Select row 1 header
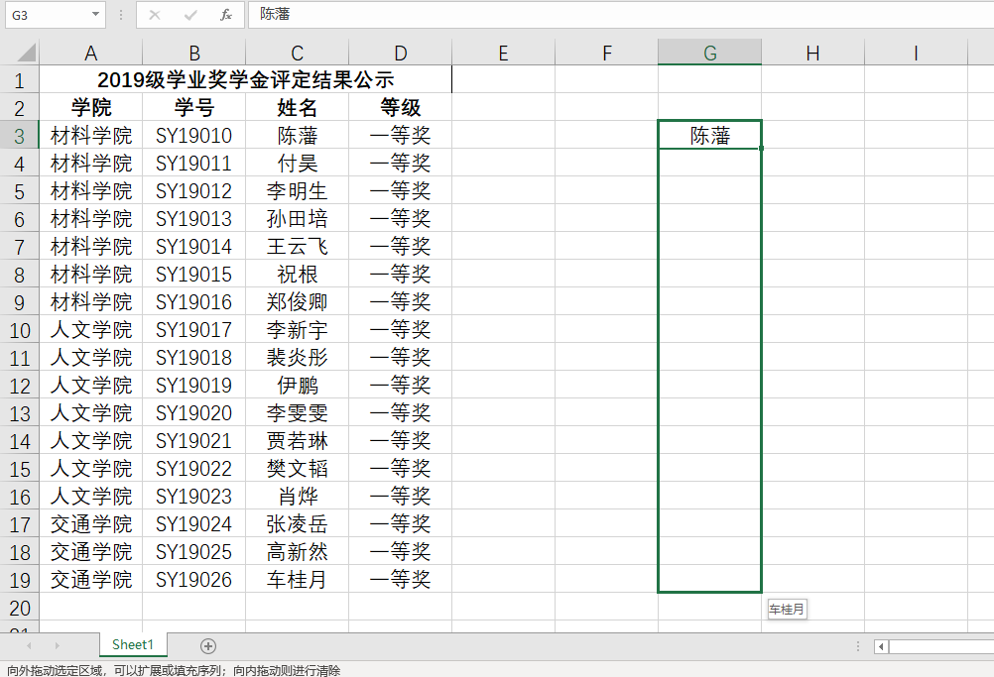This screenshot has height=677, width=994. [19, 80]
